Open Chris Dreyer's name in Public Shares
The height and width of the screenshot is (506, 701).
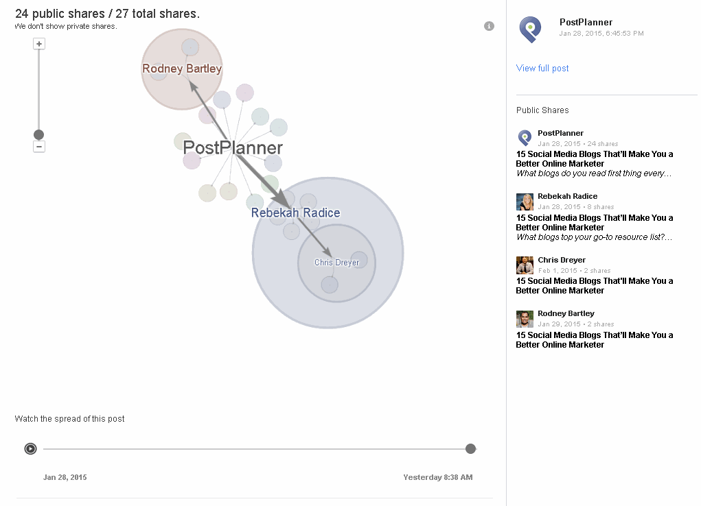coord(562,260)
